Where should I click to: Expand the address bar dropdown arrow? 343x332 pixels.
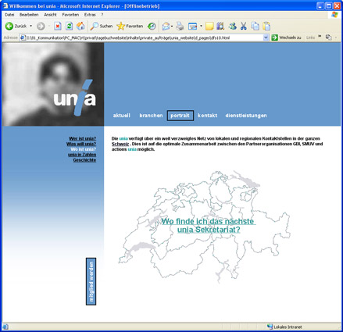(x=266, y=37)
